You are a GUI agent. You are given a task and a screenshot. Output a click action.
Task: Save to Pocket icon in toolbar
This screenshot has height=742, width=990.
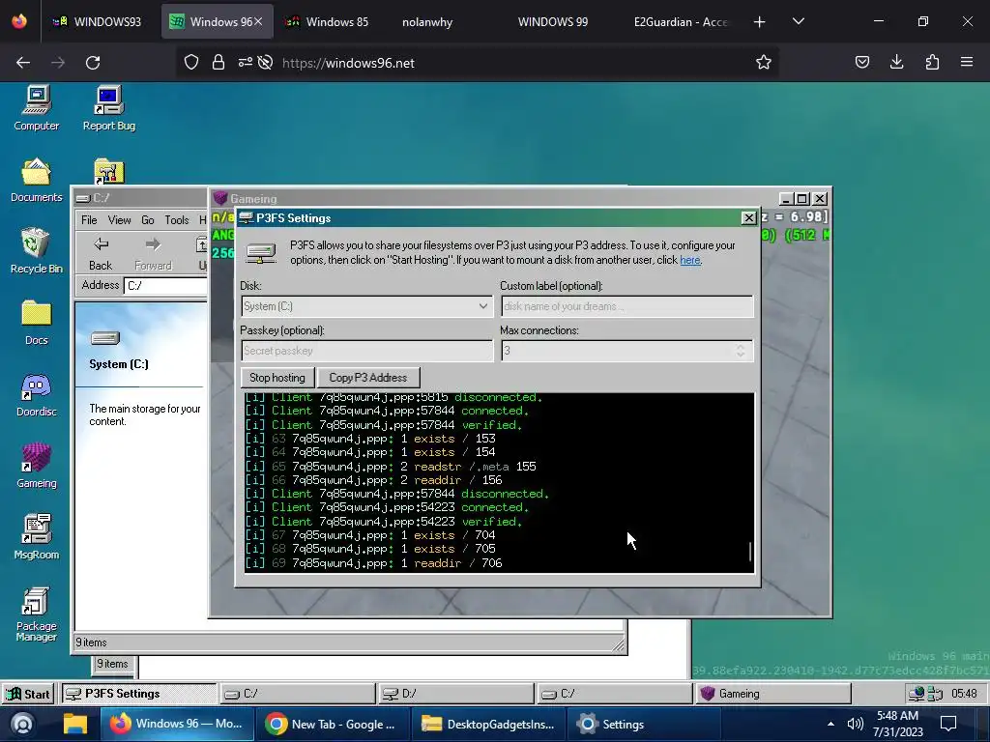861,63
